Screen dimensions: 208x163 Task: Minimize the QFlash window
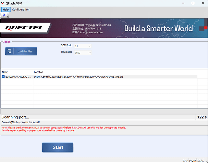click(x=183, y=3)
